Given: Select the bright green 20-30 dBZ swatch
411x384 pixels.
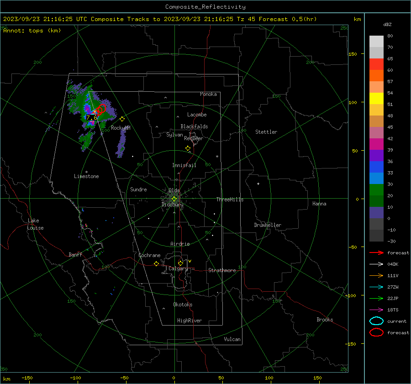Looking at the screenshot, I should [x=376, y=190].
